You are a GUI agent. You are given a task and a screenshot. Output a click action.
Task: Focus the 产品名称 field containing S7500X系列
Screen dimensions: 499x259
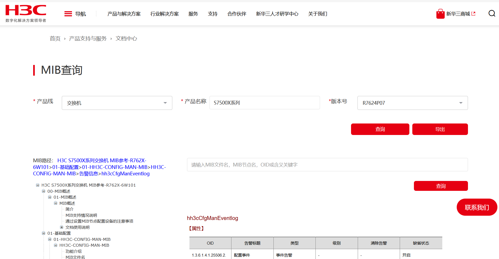pyautogui.click(x=265, y=103)
